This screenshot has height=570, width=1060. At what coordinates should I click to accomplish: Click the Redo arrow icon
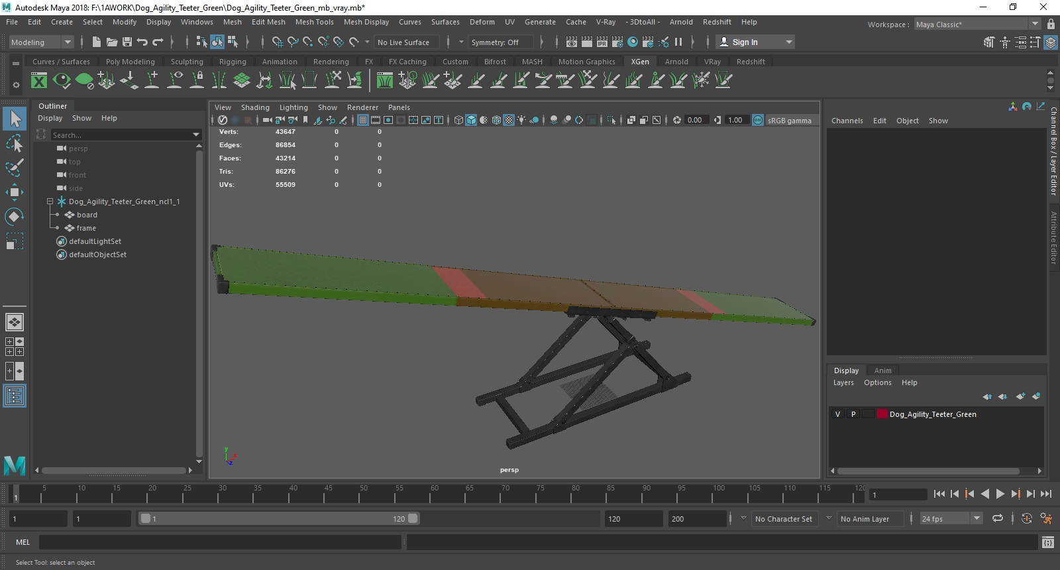click(x=158, y=42)
